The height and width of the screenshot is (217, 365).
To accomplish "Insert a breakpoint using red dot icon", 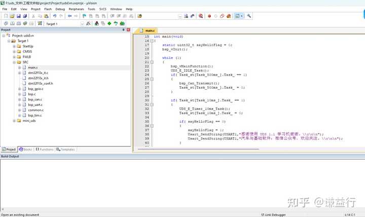I will point(209,16).
